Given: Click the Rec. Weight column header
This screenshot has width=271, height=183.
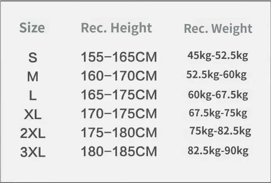Looking at the screenshot, I should (x=218, y=29).
